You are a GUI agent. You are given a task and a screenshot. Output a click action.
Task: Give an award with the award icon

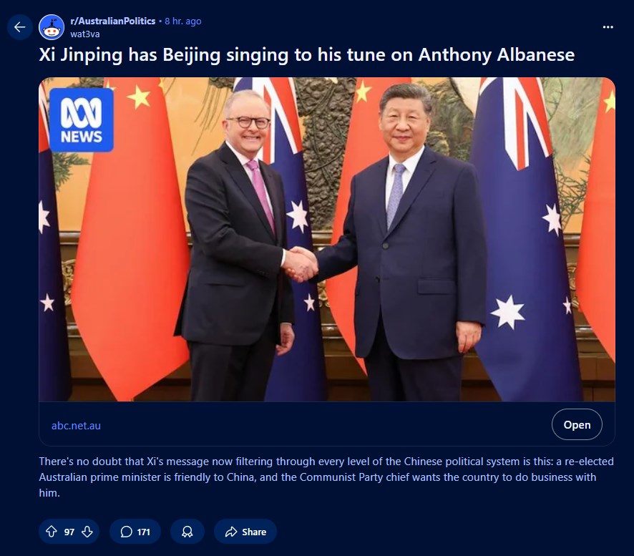click(187, 532)
